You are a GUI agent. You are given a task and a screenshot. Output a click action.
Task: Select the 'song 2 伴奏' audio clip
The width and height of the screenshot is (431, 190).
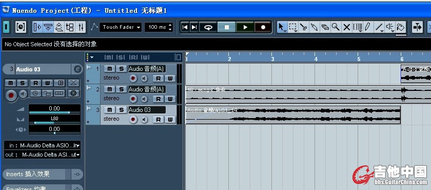[x=308, y=94]
